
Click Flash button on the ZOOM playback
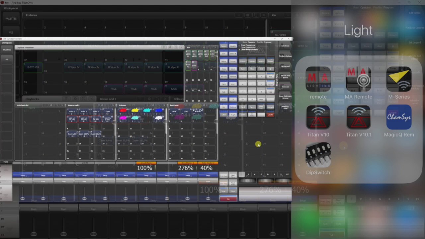(x=84, y=182)
